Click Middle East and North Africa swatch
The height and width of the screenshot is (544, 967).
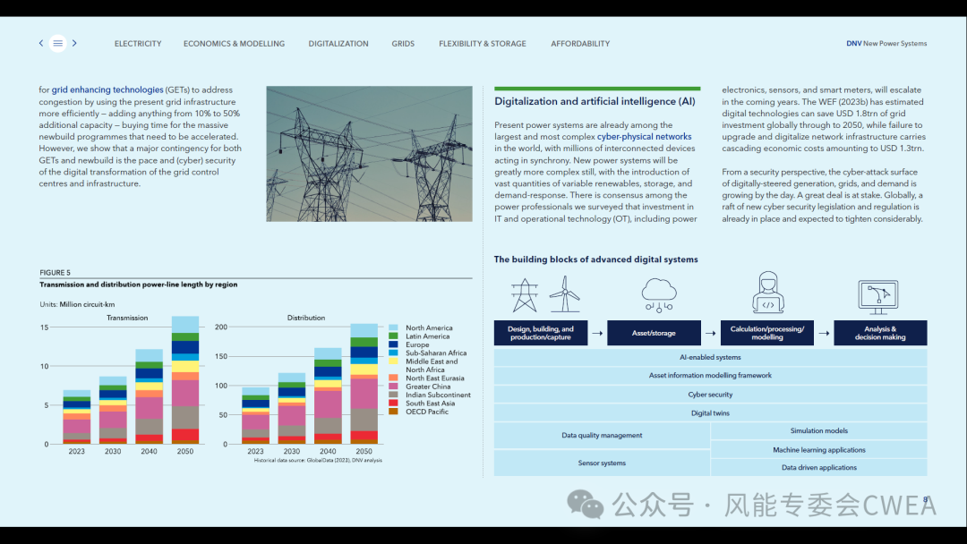(393, 361)
